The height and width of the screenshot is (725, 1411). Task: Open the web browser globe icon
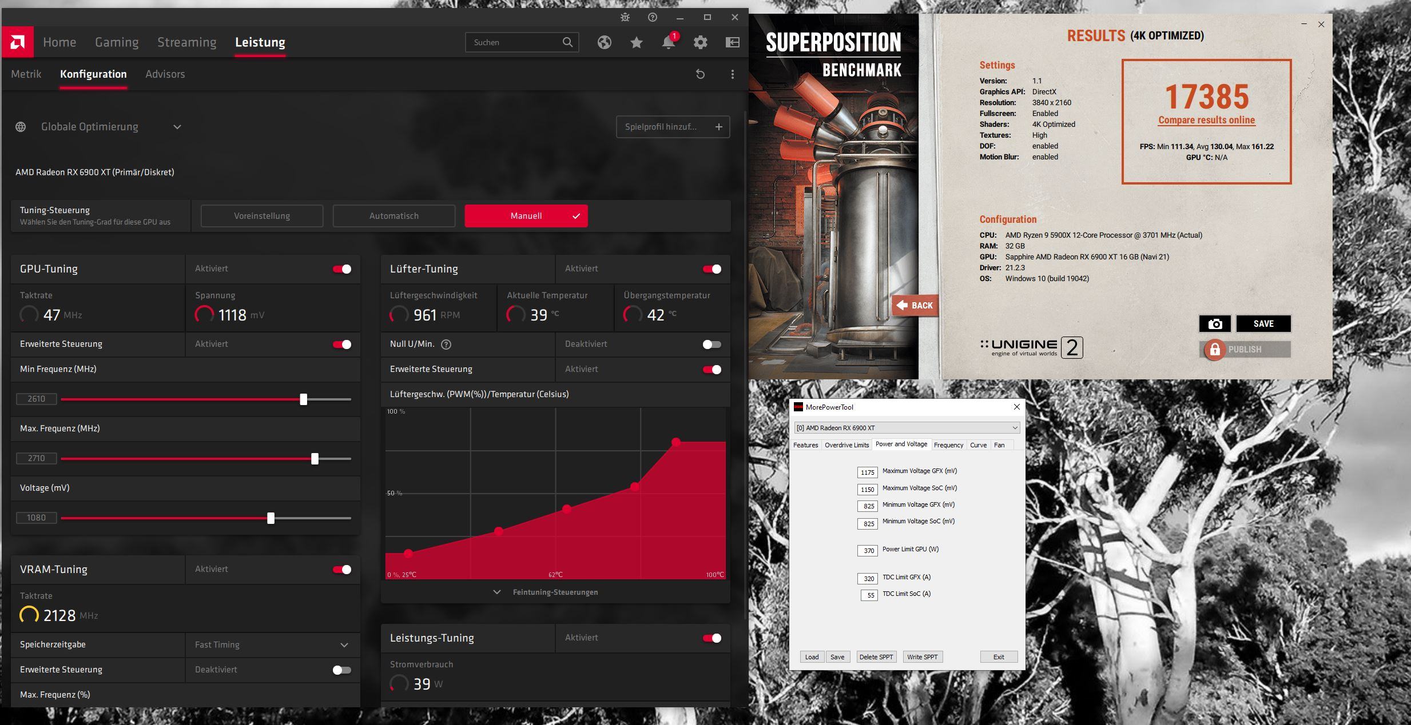click(605, 42)
